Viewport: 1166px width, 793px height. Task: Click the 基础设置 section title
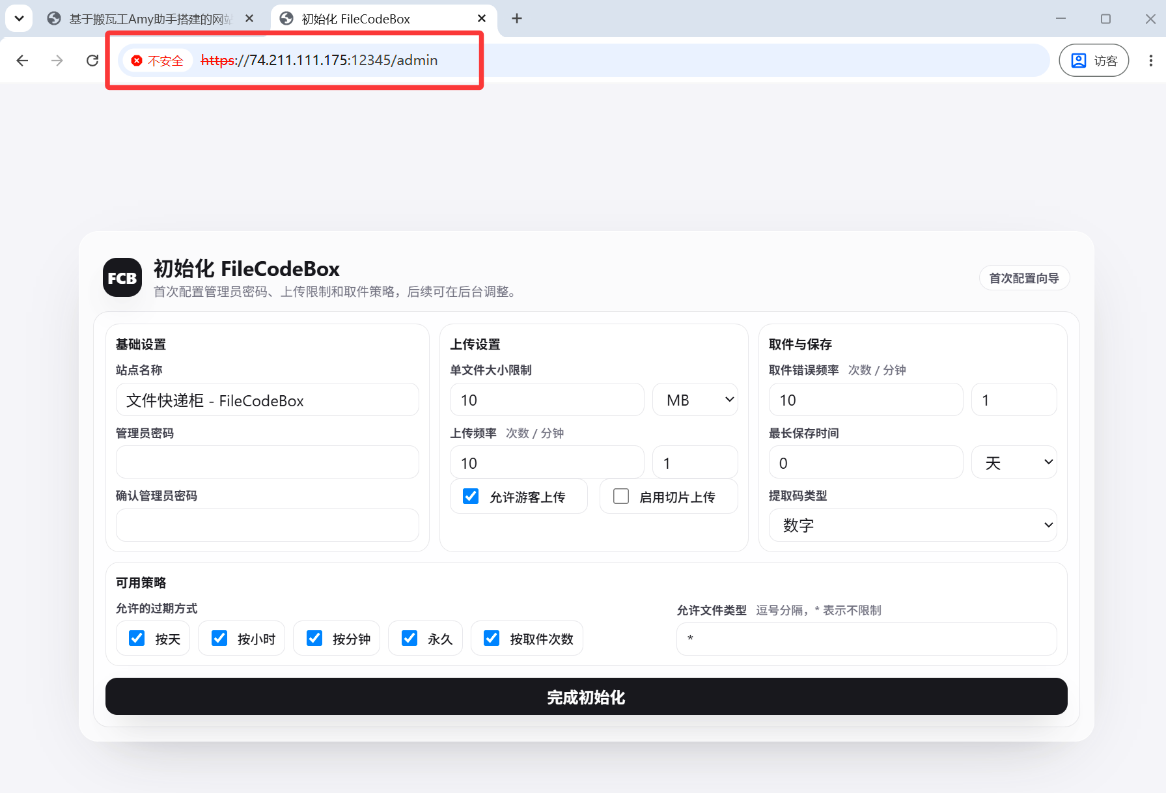pos(141,344)
